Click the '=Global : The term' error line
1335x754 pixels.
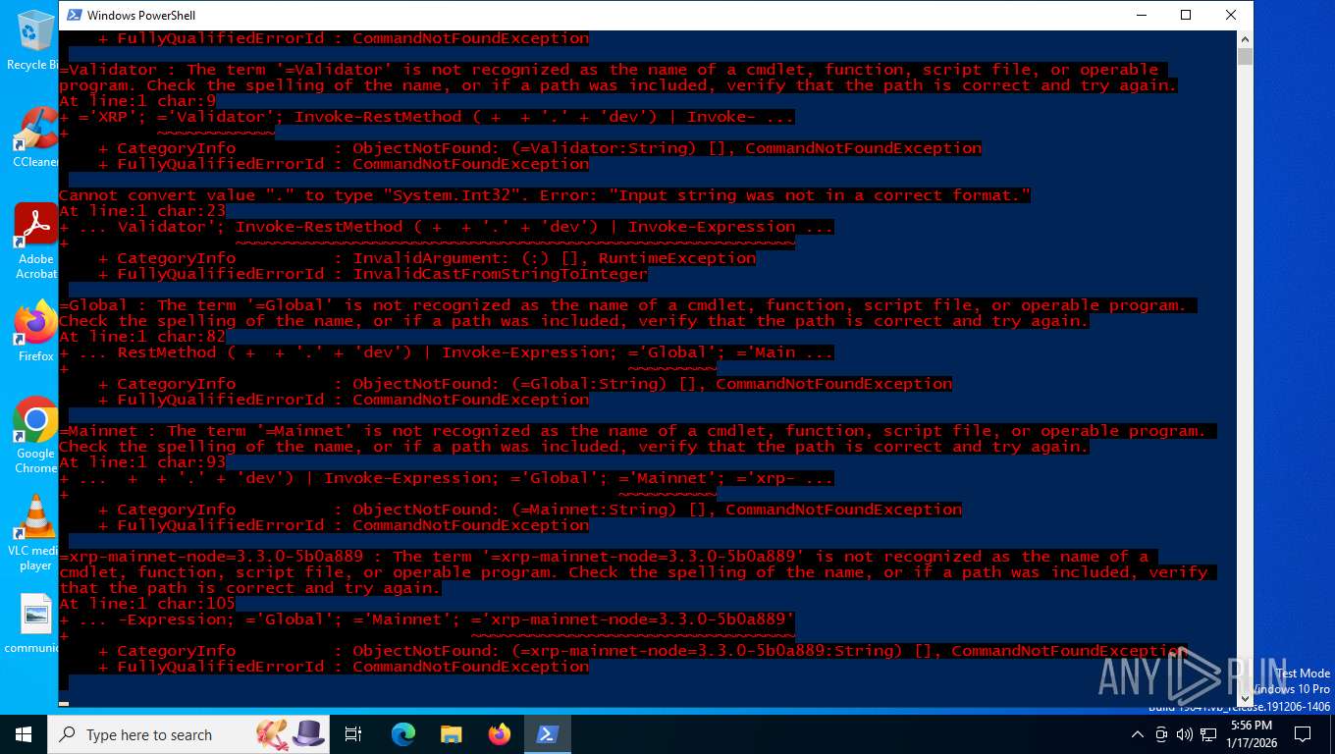(628, 305)
